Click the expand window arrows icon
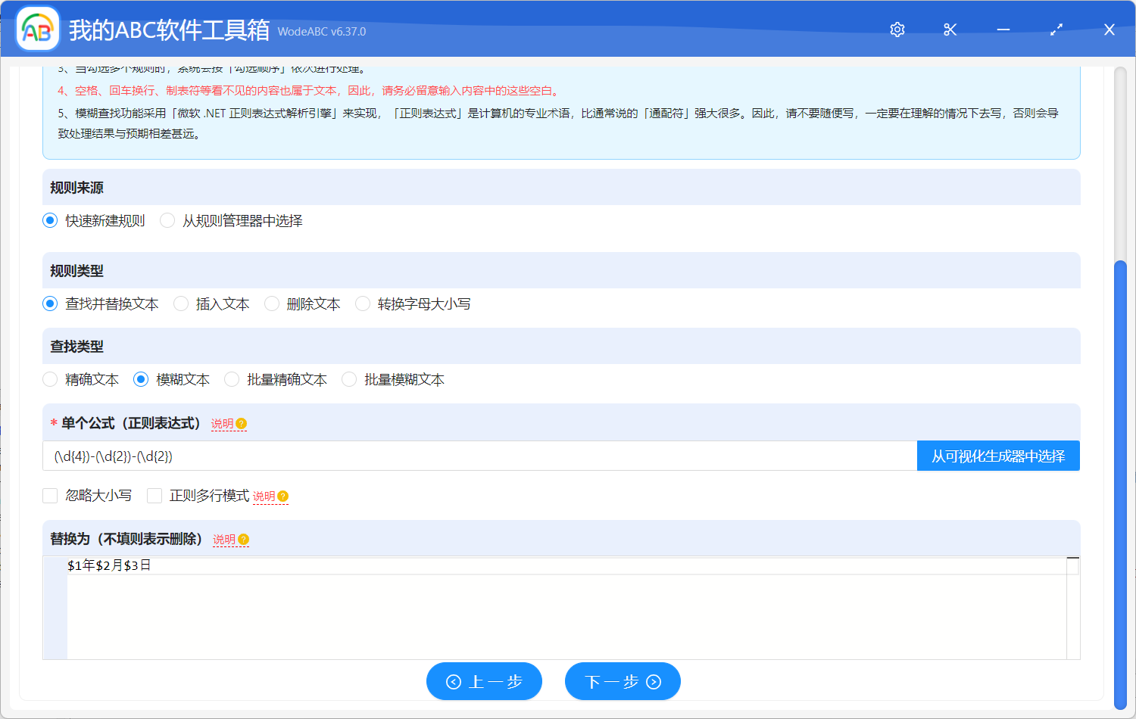 (1056, 30)
